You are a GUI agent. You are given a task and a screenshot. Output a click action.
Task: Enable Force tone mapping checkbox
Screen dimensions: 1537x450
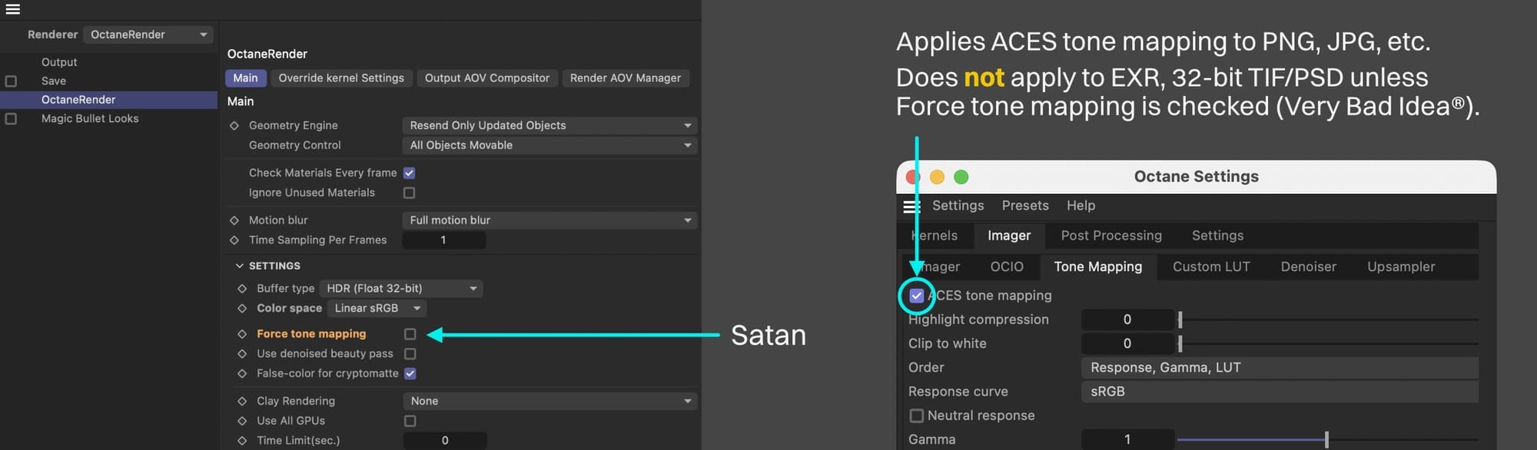[x=410, y=334]
